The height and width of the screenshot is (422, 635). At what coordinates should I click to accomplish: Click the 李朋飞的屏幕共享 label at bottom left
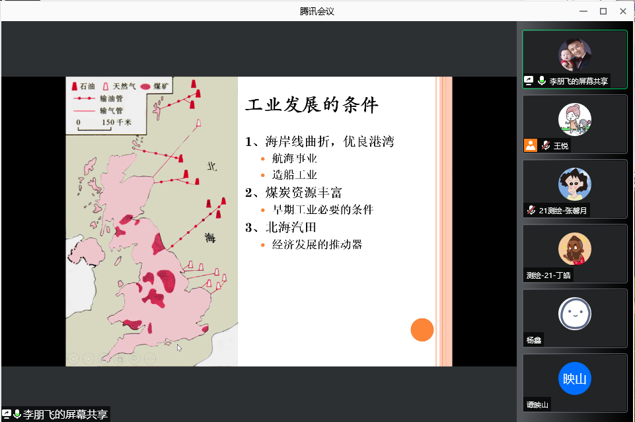65,415
